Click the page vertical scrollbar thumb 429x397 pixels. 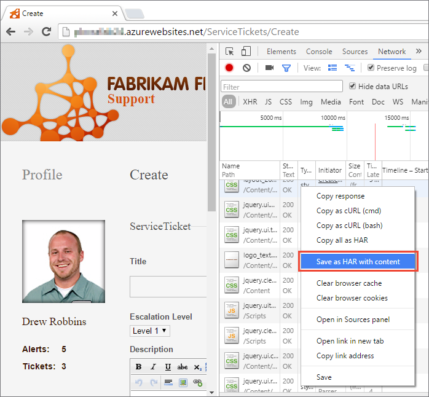pyautogui.click(x=211, y=132)
